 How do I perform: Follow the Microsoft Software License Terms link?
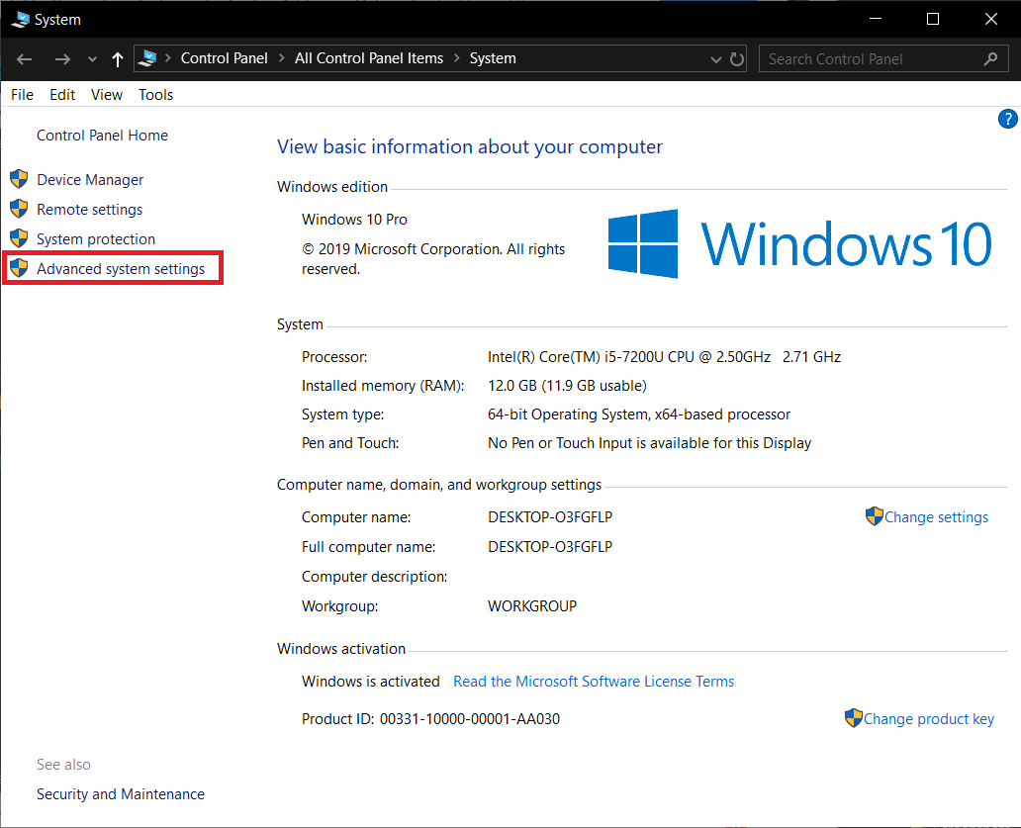[594, 681]
